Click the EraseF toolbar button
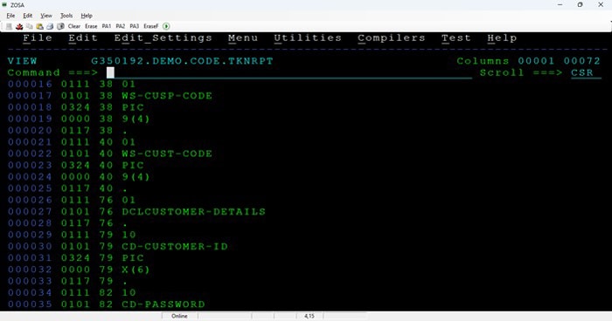 click(x=151, y=26)
